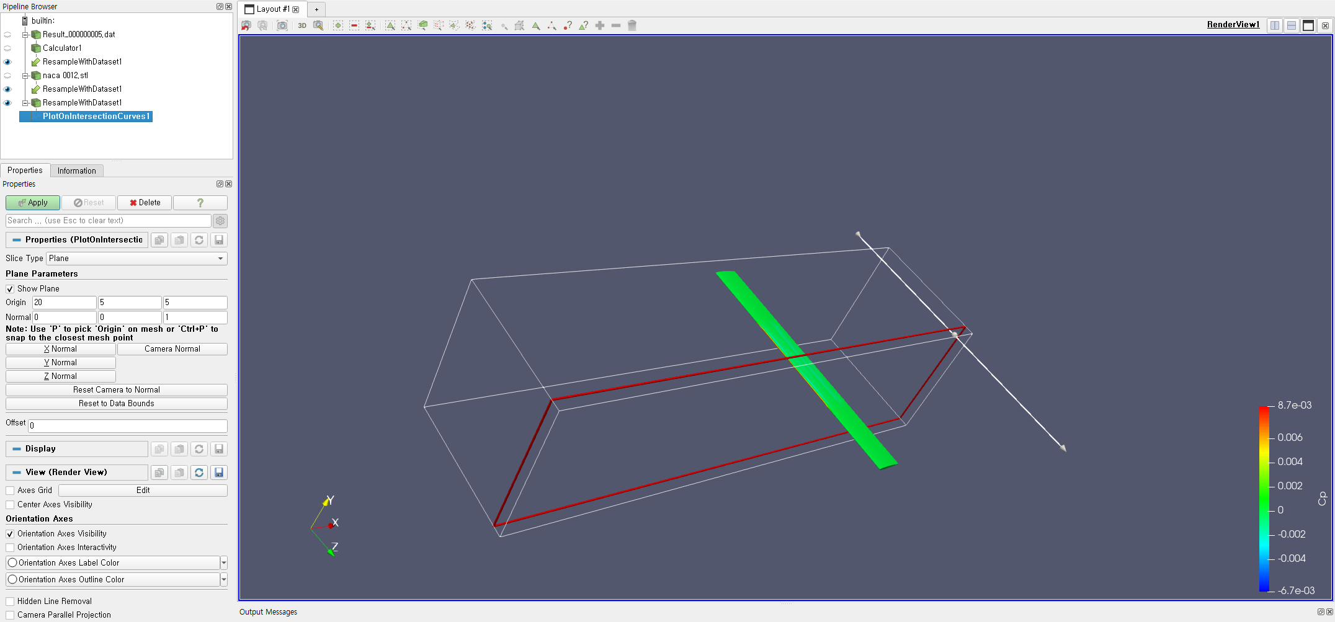Activate the hover points query tool
This screenshot has height=622, width=1335.
568,25
